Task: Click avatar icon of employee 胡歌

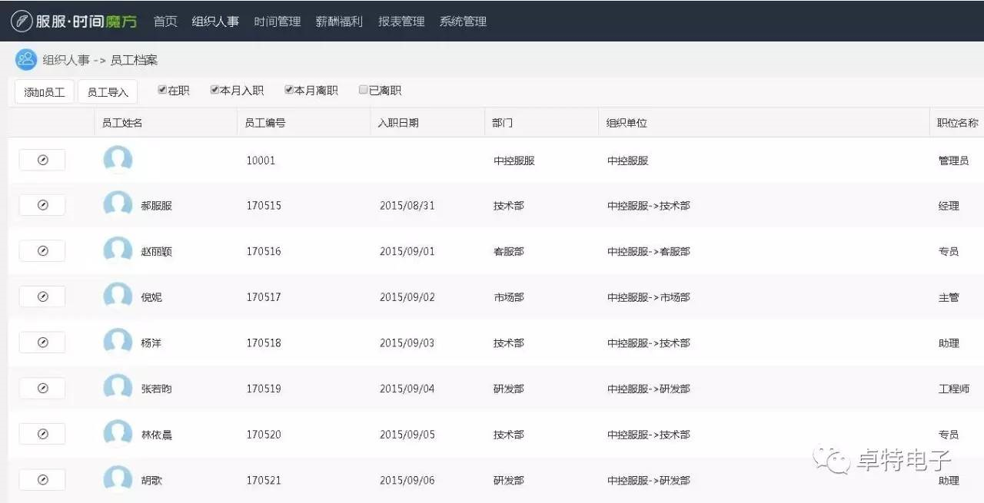Action: tap(118, 479)
